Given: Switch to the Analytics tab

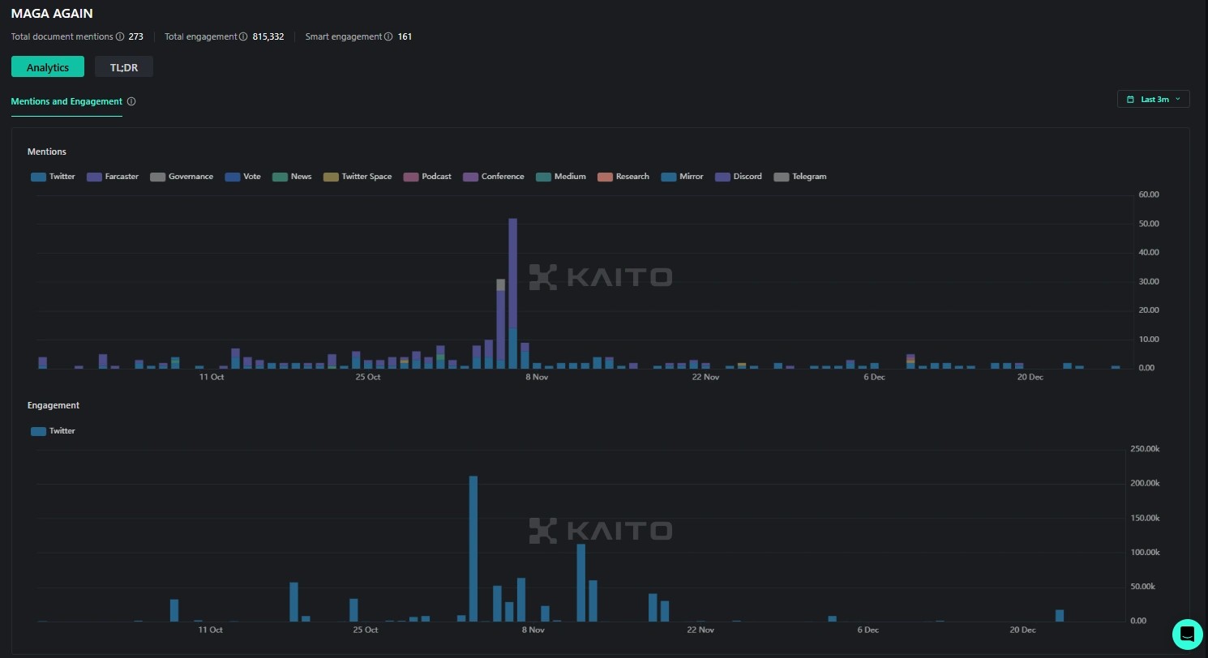Looking at the screenshot, I should coord(48,67).
